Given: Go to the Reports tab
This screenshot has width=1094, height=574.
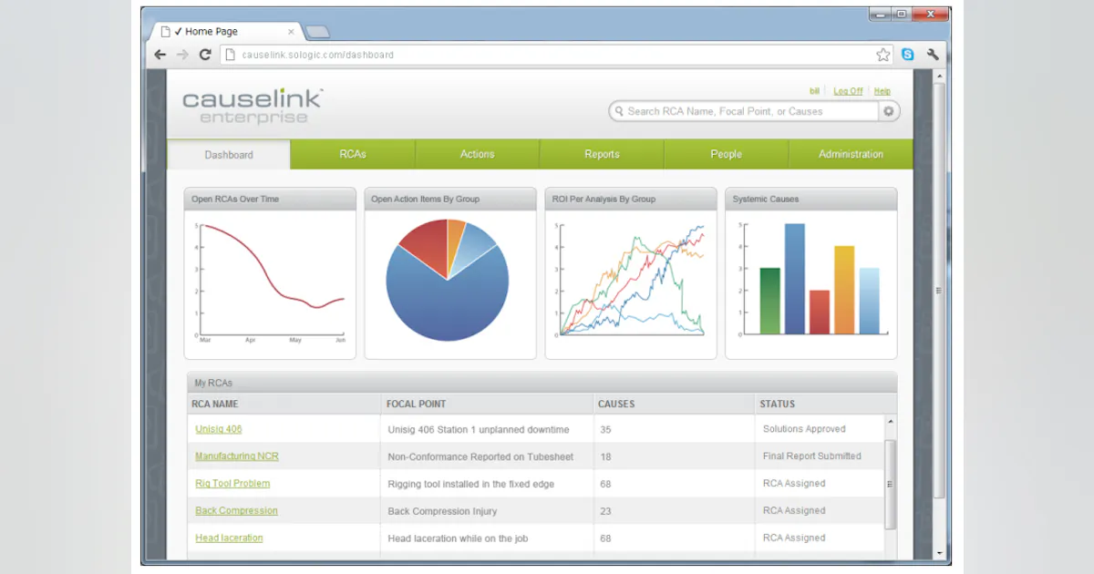Looking at the screenshot, I should click(x=602, y=154).
